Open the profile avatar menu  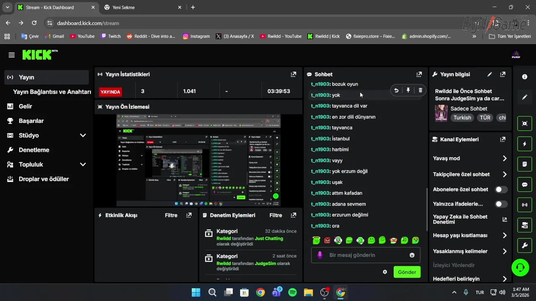click(516, 55)
